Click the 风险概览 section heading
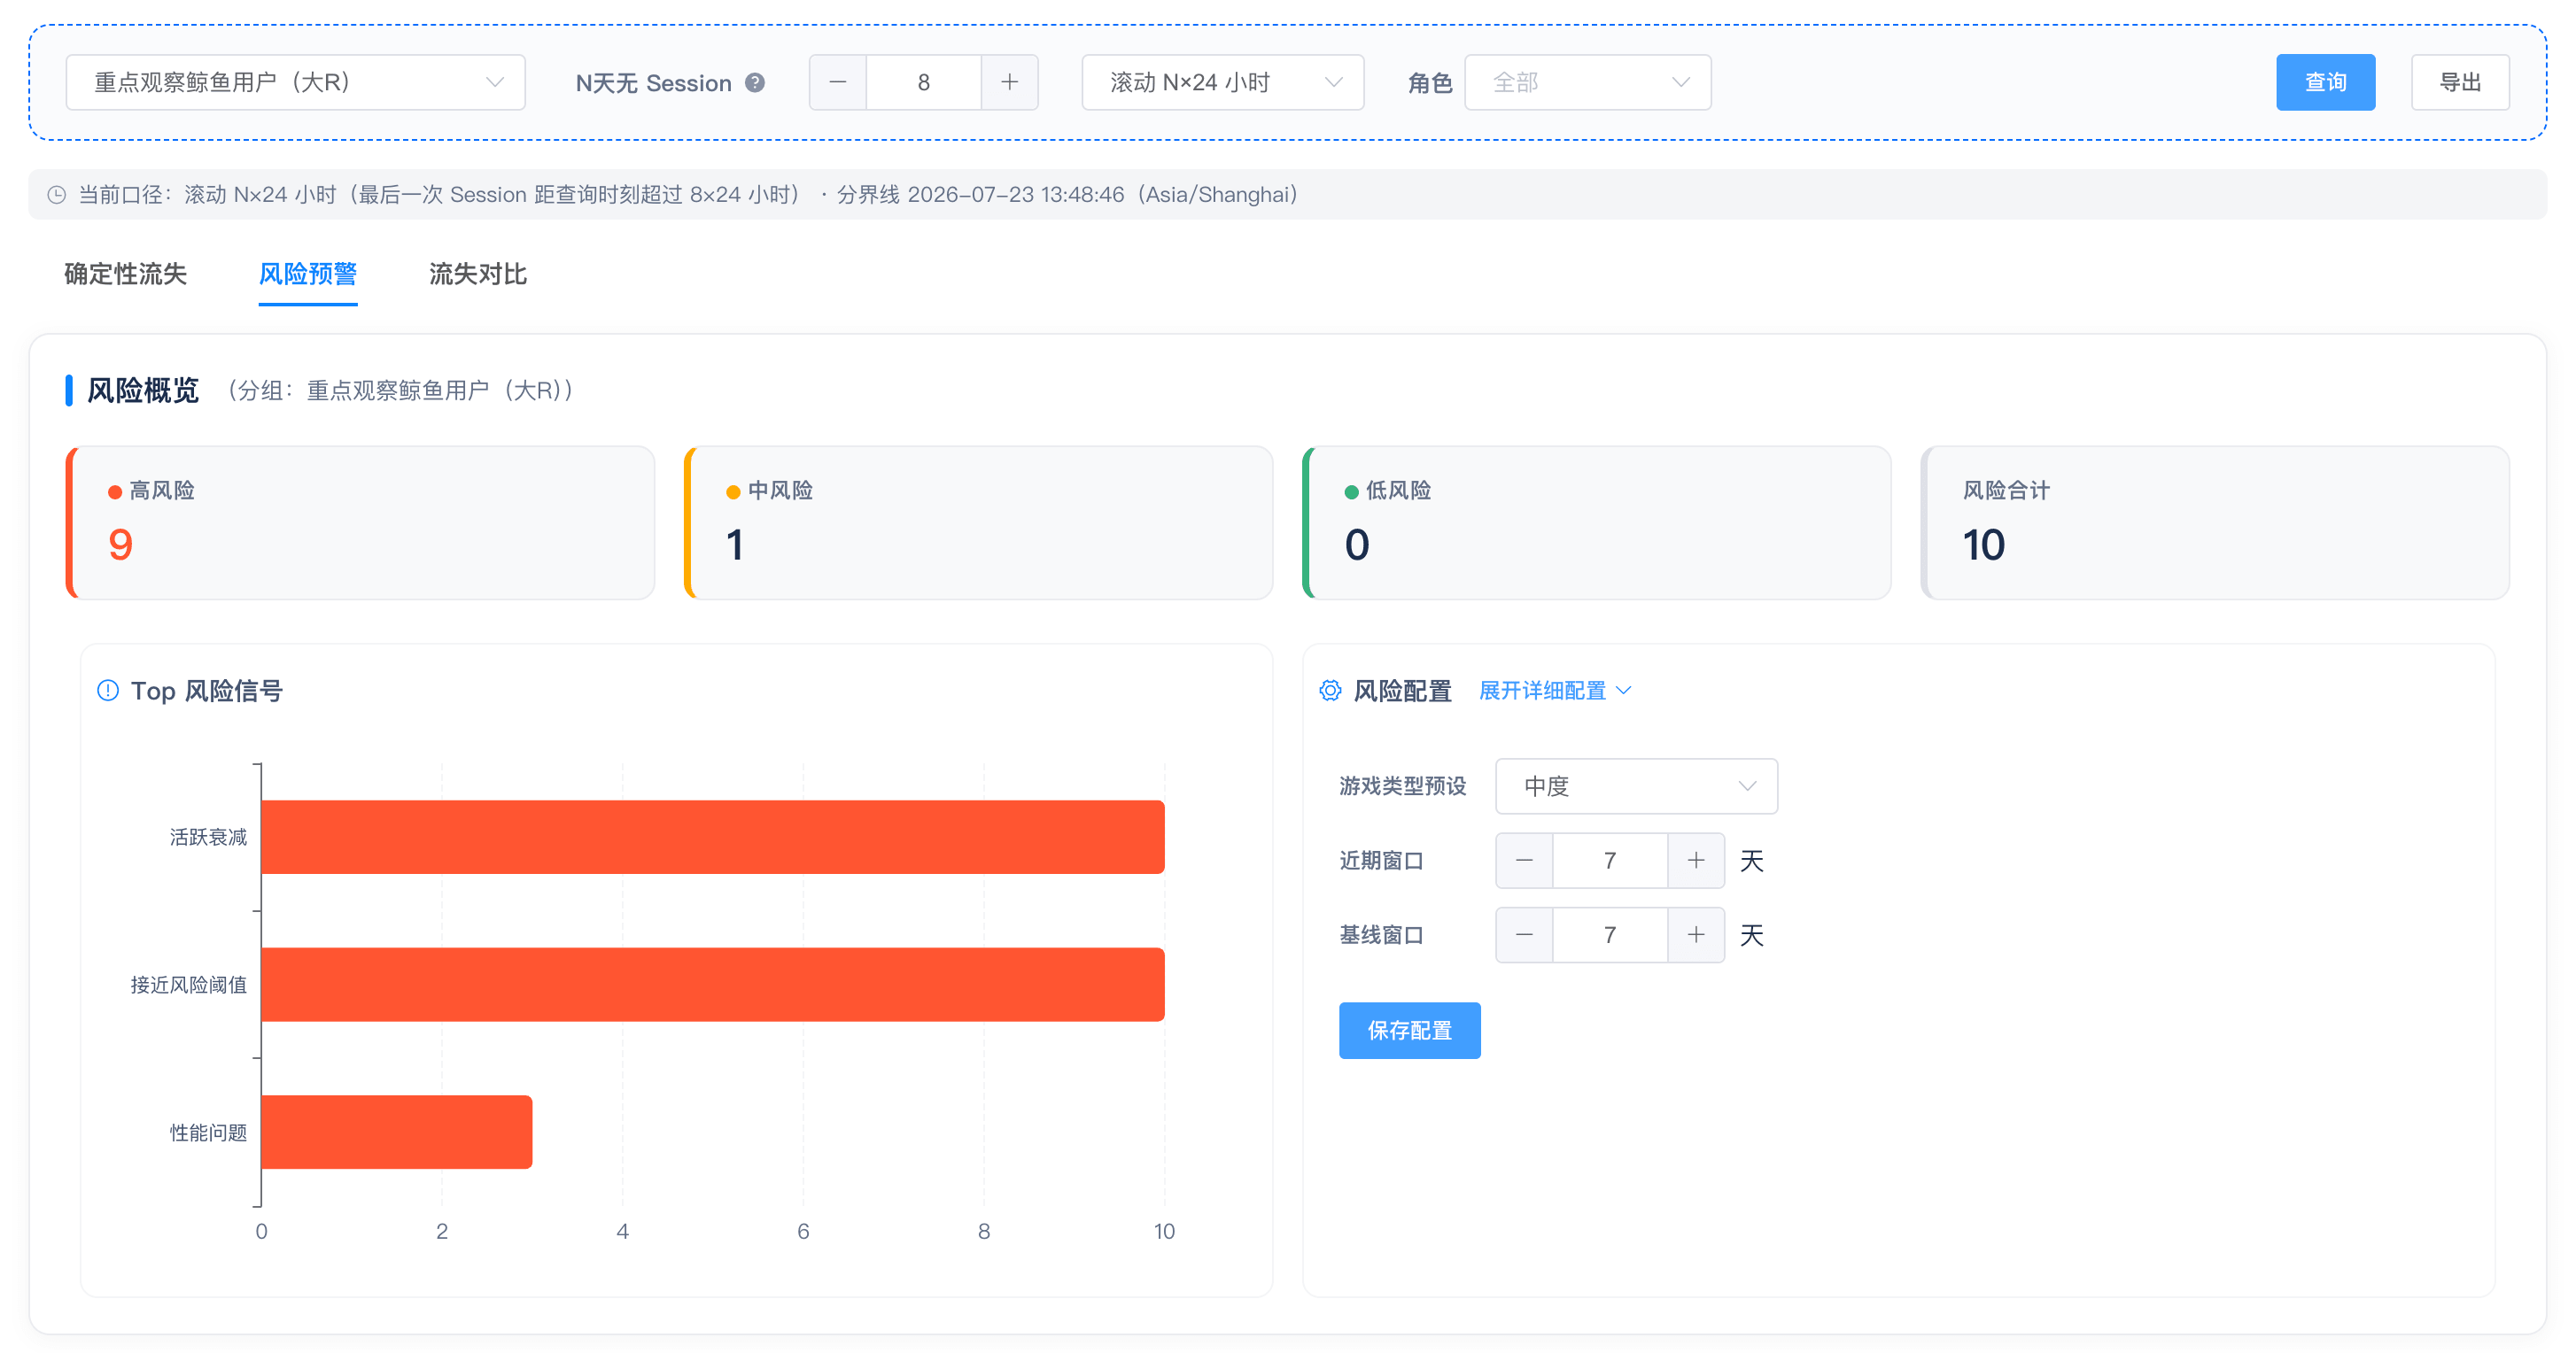Screen dimensions: 2576x1353 pyautogui.click(x=143, y=390)
